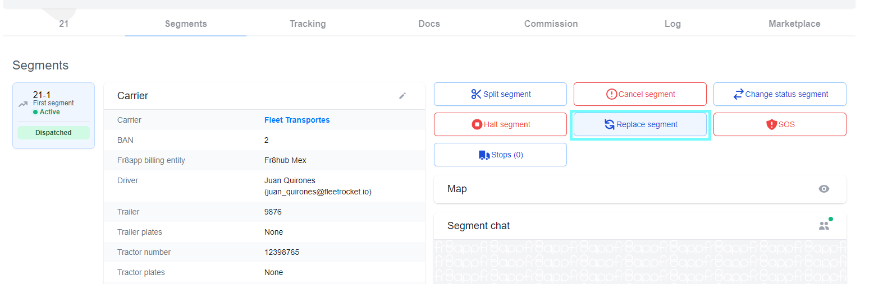Switch to the Tracking tab
Viewport: 874px width, 284px height.
click(308, 24)
